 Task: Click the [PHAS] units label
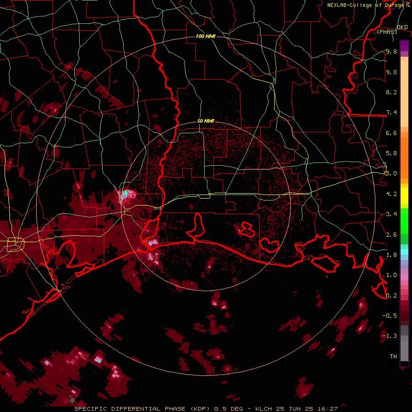pos(387,32)
